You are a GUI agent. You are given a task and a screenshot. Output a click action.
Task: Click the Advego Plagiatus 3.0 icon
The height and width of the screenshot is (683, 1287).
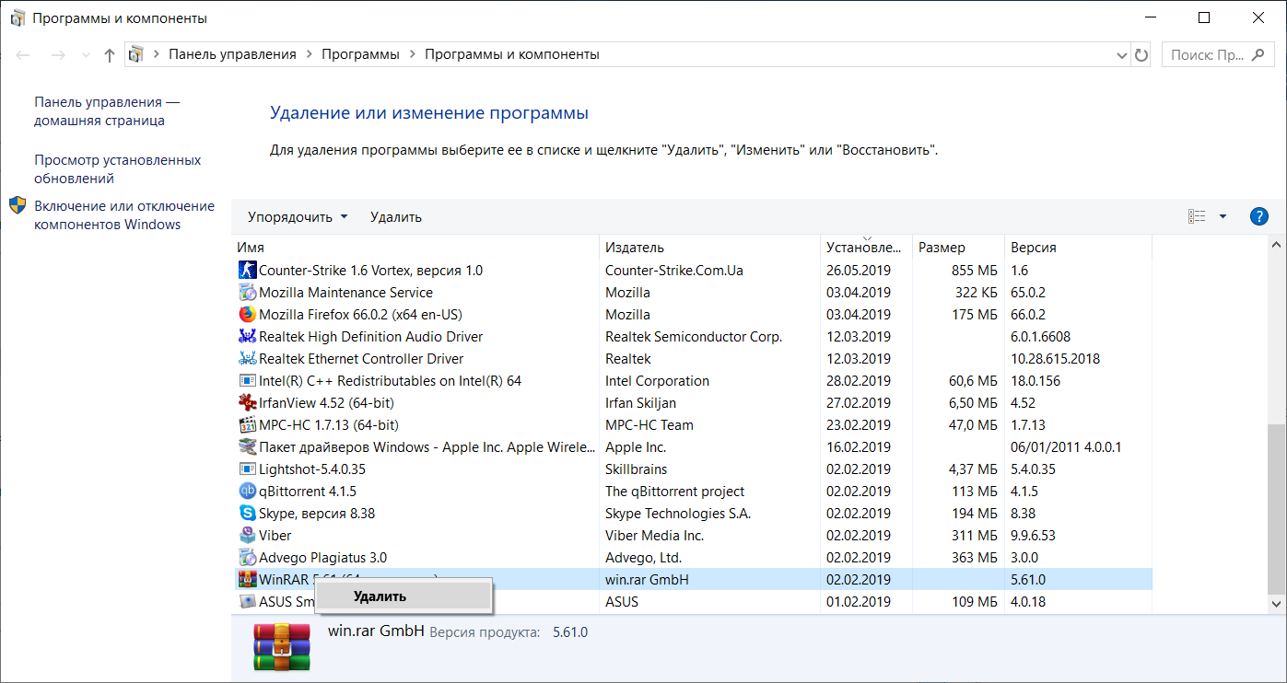pos(247,558)
